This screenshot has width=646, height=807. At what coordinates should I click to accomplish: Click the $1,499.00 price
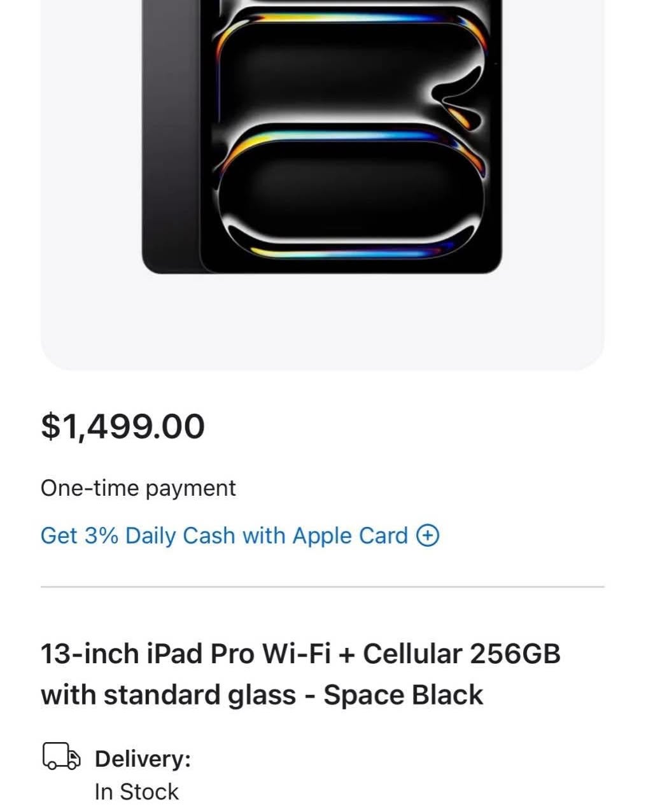(x=123, y=426)
